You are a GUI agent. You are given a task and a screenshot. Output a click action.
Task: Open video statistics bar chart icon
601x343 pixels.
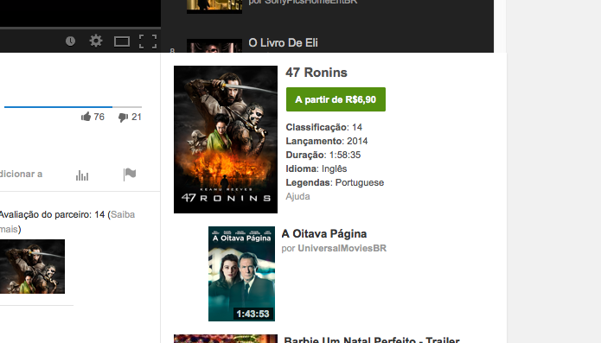(82, 175)
